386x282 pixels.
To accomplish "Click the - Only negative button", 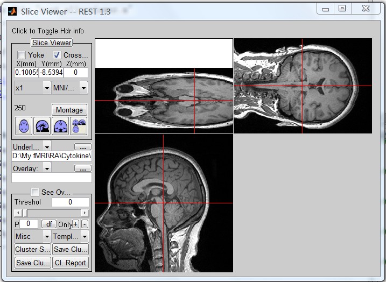I will pyautogui.click(x=85, y=224).
